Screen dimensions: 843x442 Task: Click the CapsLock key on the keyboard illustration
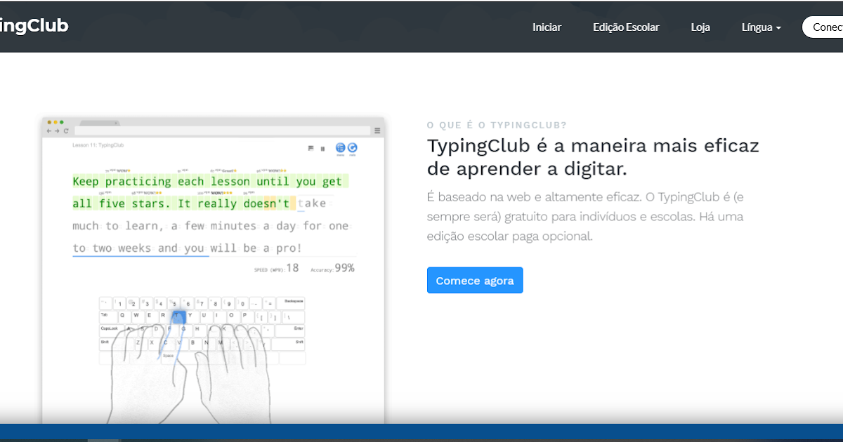pyautogui.click(x=112, y=330)
